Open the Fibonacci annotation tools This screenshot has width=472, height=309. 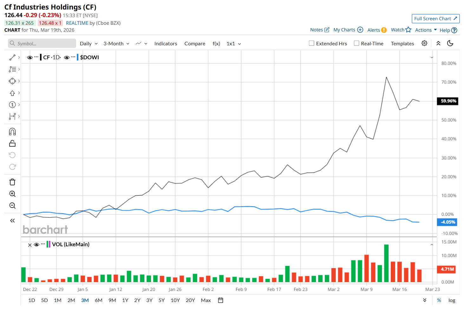point(12,69)
